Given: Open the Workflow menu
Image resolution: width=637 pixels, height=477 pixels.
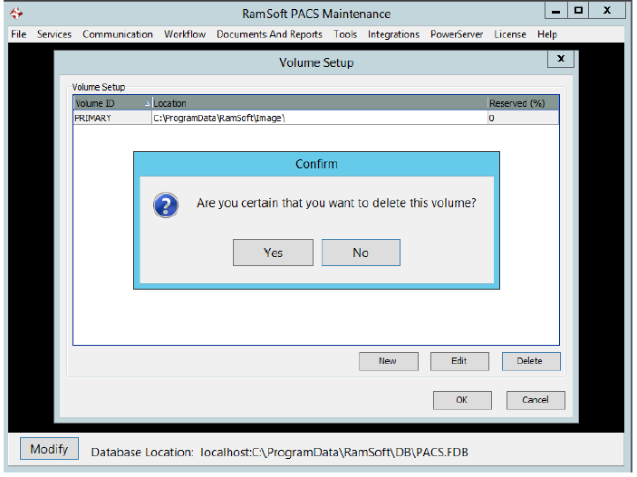Looking at the screenshot, I should (185, 34).
